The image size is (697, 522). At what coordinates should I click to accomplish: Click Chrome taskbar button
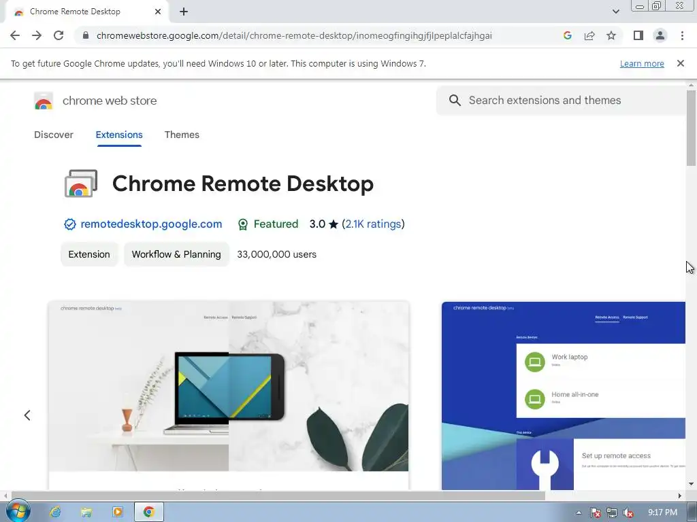click(149, 512)
